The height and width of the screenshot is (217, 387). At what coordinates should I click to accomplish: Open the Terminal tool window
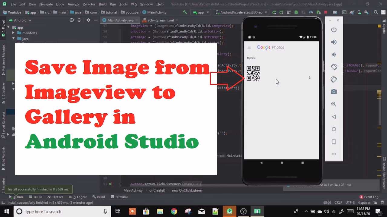(119, 197)
